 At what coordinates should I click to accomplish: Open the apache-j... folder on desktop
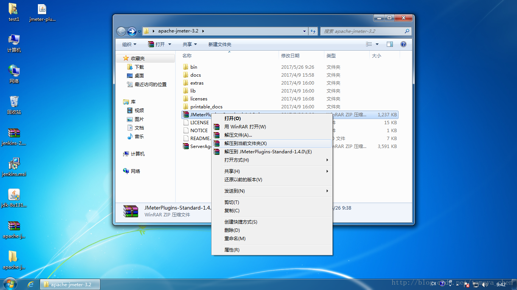(14, 260)
